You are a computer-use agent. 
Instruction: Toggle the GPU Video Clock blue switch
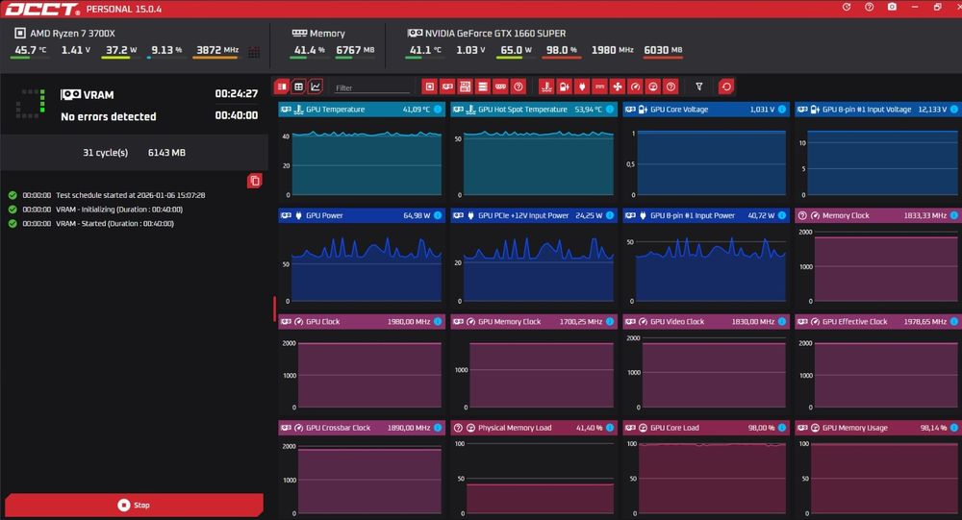782,321
